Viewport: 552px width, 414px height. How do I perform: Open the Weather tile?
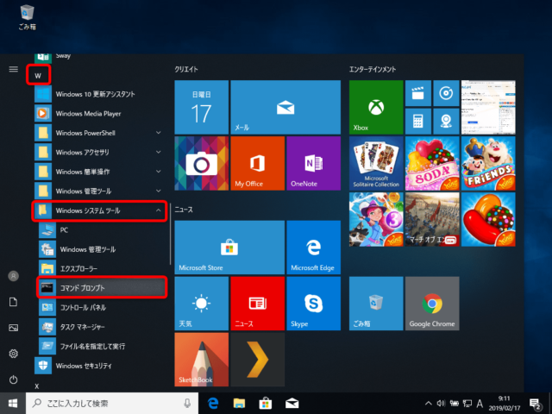(201, 304)
